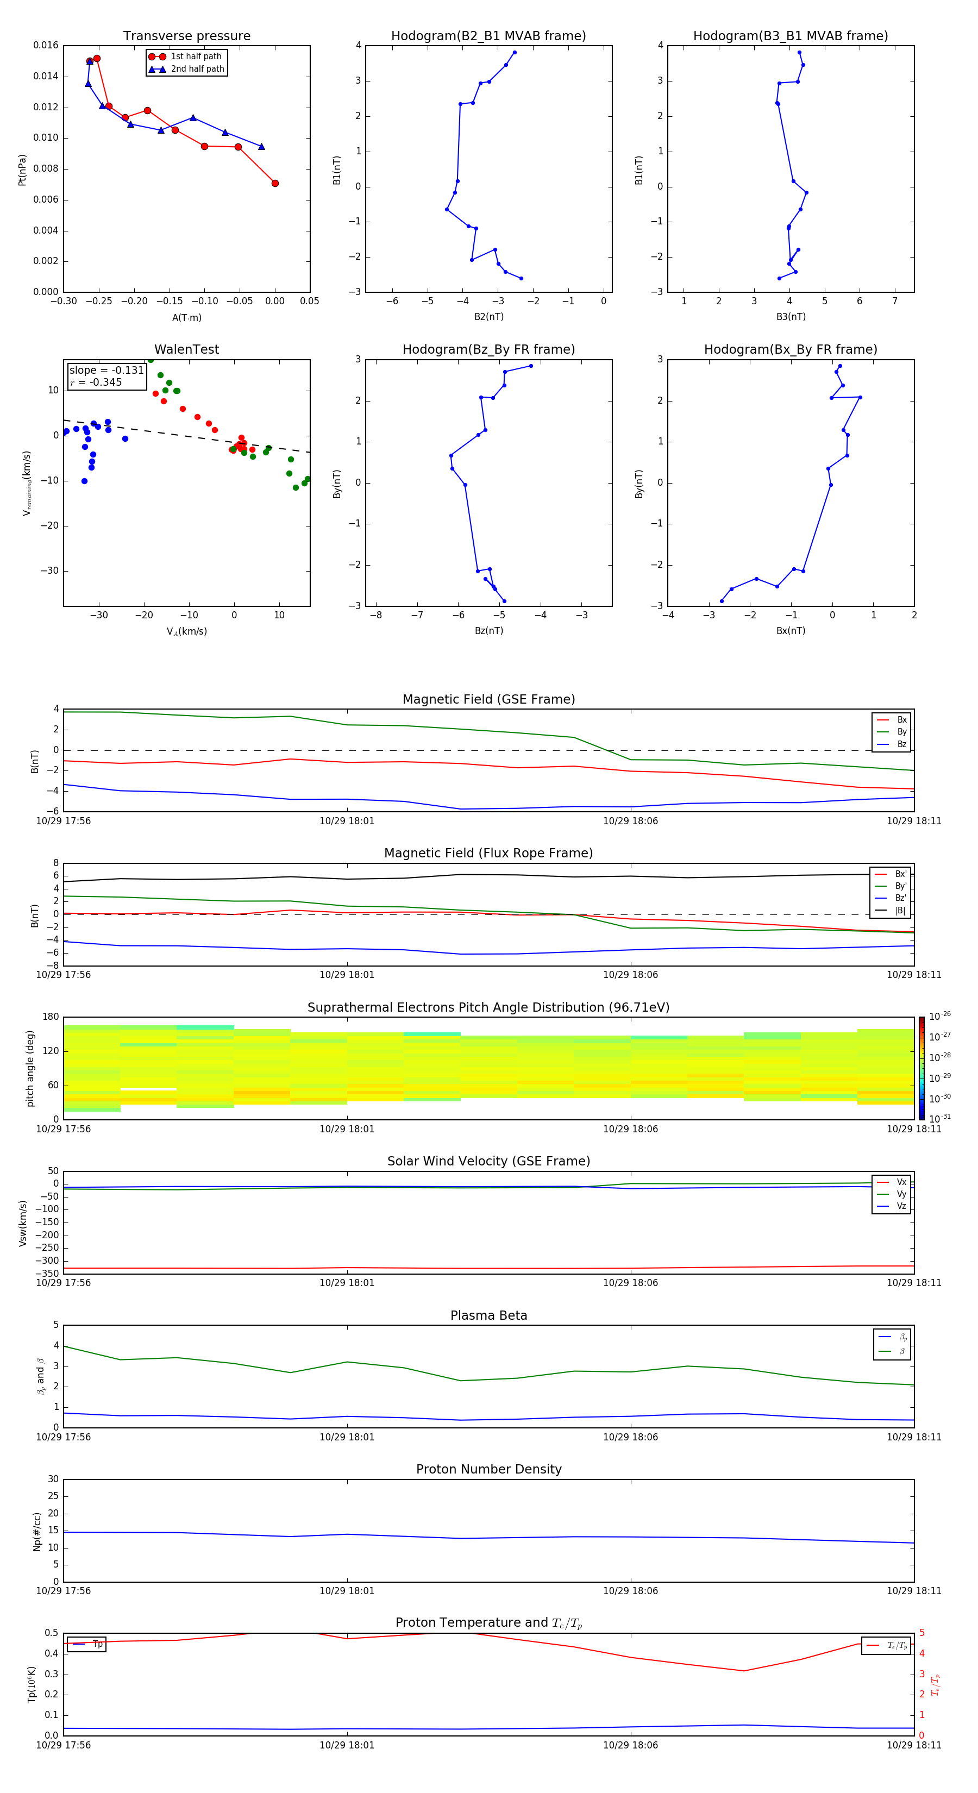Click the Suprathermal Electrons Pitch Angle title
Viewport: 978px width, 1793px height.
click(x=488, y=1007)
